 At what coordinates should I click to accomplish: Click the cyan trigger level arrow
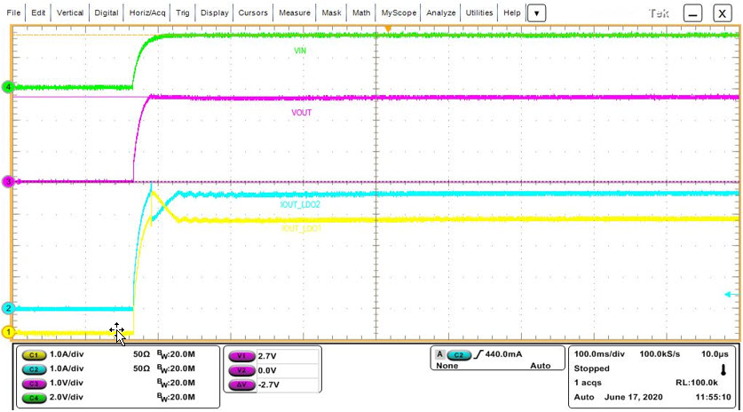tap(731, 295)
